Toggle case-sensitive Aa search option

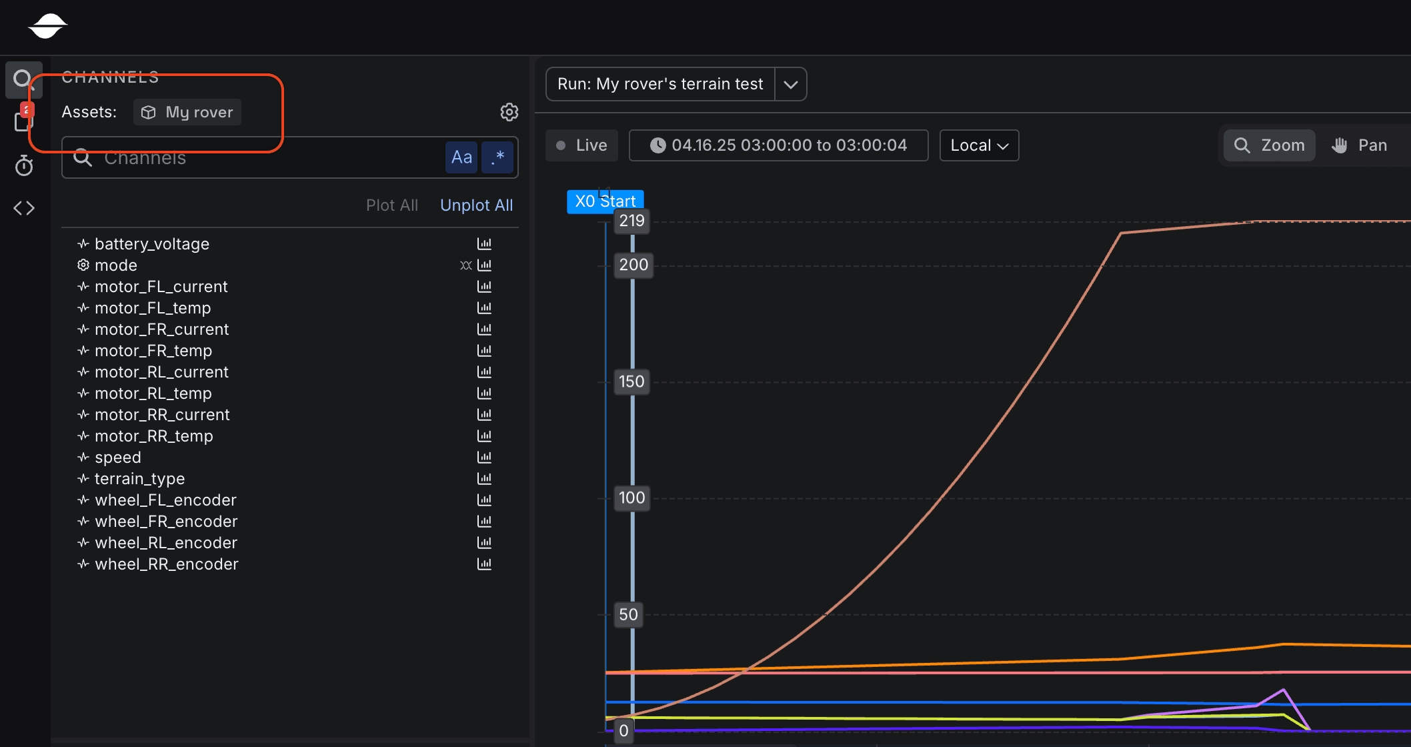click(x=461, y=157)
